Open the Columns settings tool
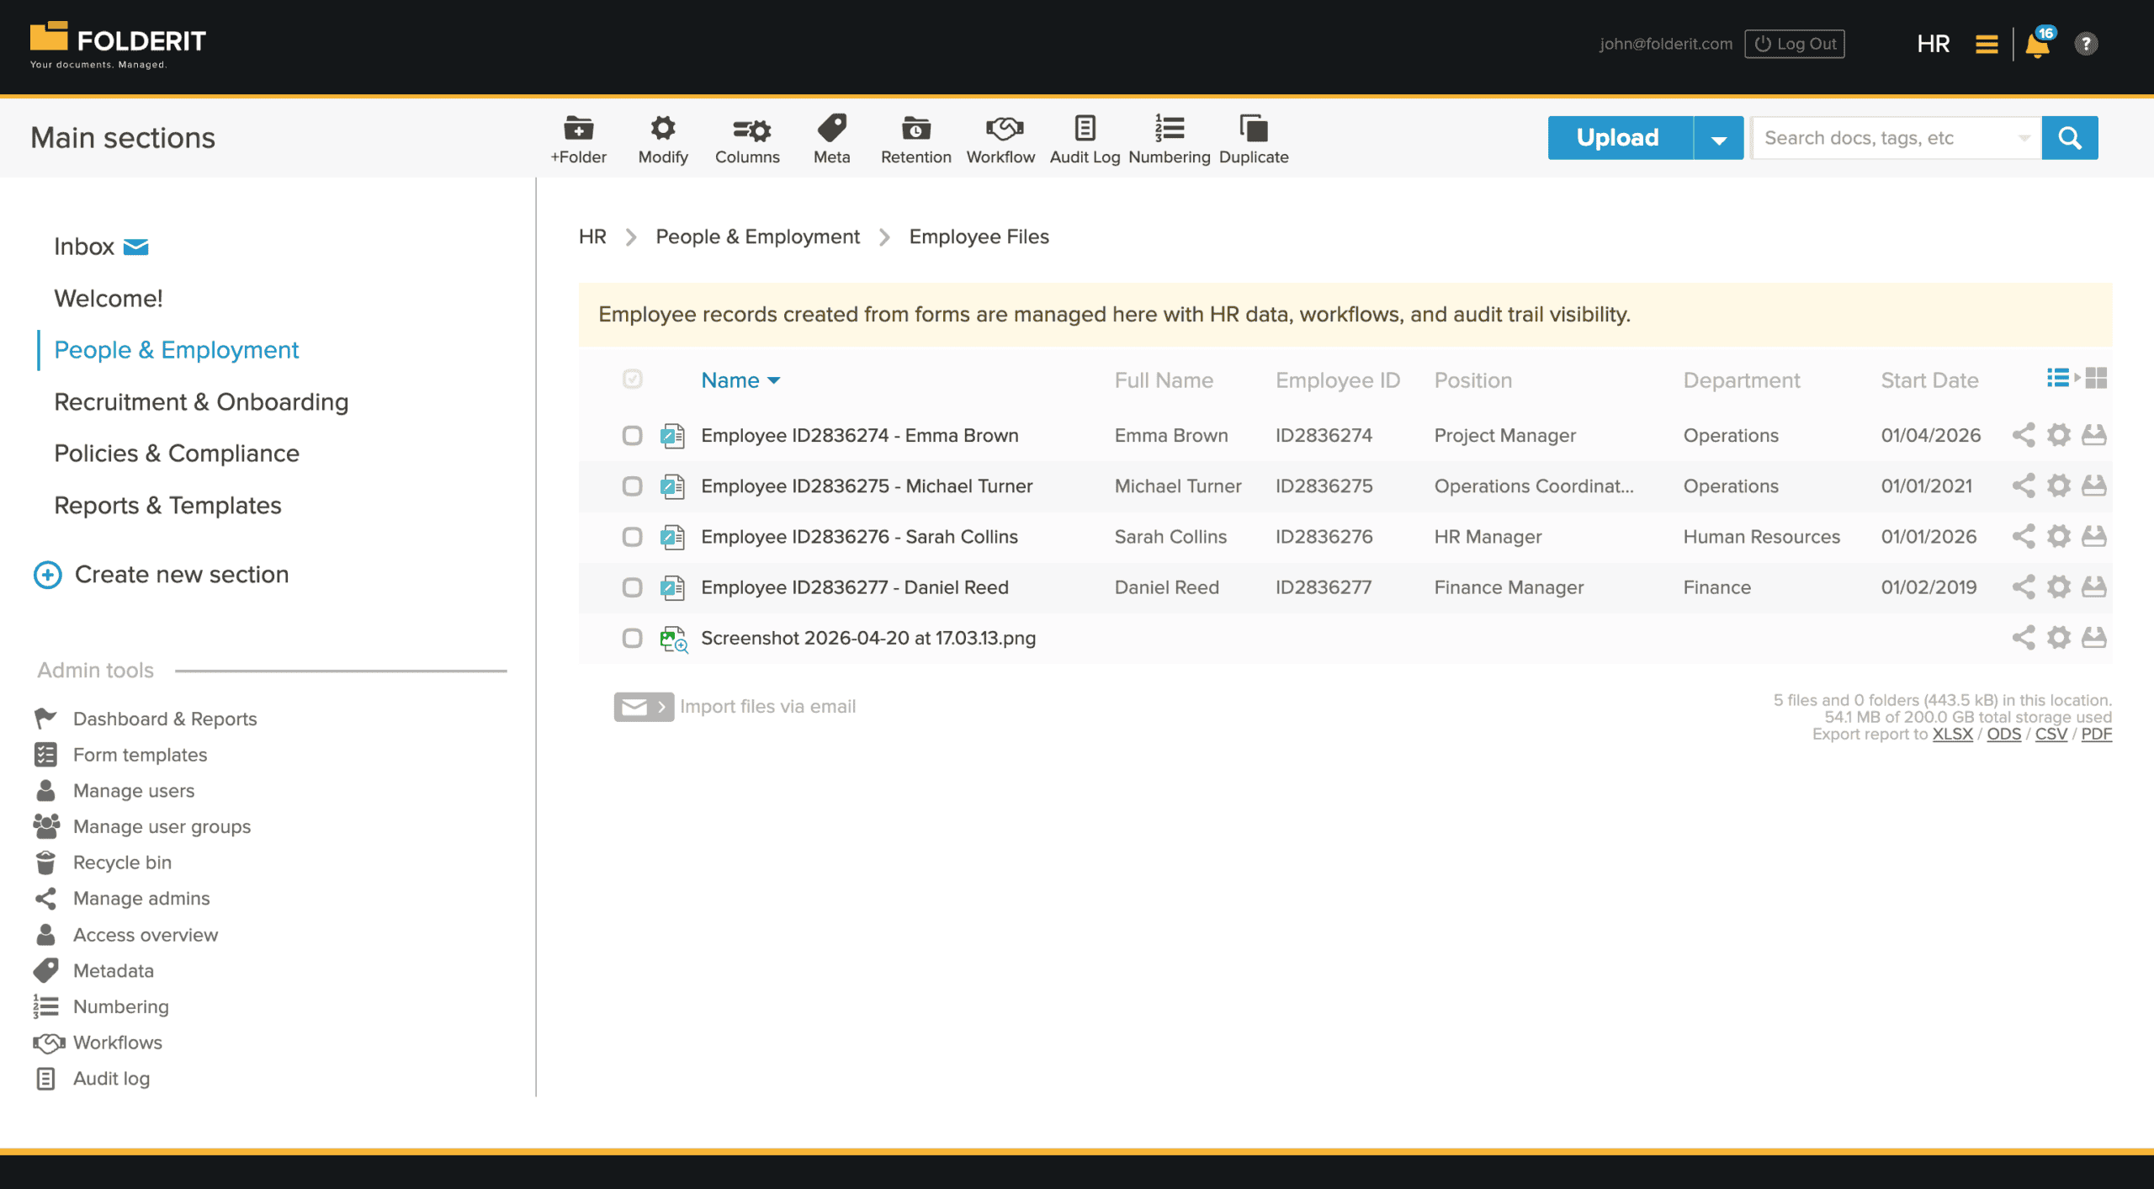Image resolution: width=2154 pixels, height=1189 pixels. [x=747, y=139]
